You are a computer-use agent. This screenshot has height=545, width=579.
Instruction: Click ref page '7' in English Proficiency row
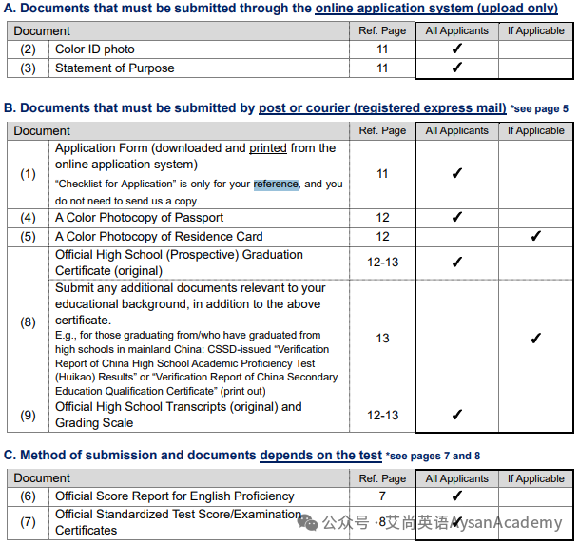tap(382, 496)
